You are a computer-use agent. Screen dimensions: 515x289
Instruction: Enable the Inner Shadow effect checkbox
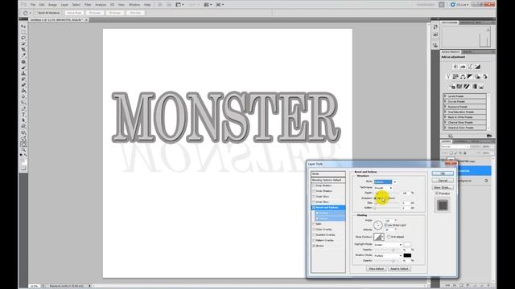click(x=314, y=191)
